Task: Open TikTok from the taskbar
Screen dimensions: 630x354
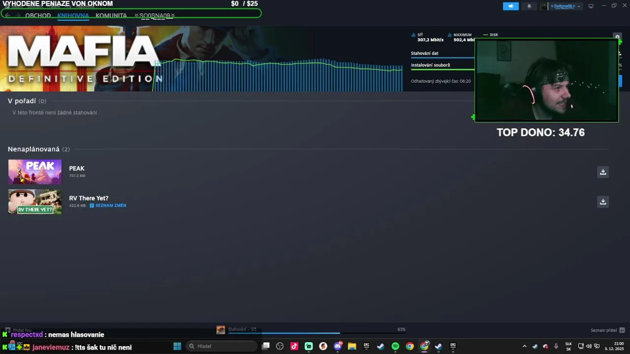Action: 294,346
